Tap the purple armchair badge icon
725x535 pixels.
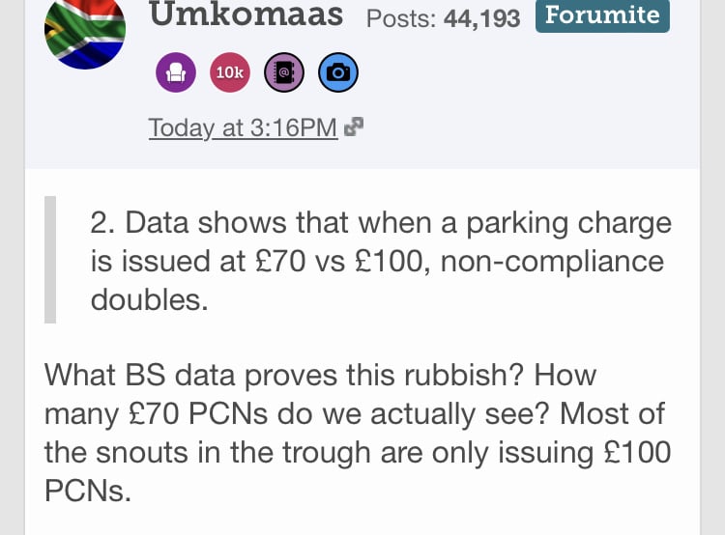pos(176,70)
